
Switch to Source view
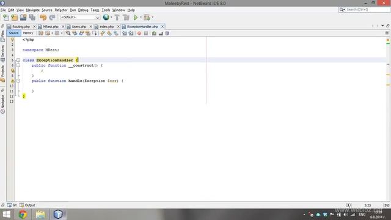pos(13,33)
